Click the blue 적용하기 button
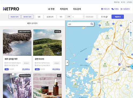This screenshot has width=133, height=98. point(118,17)
